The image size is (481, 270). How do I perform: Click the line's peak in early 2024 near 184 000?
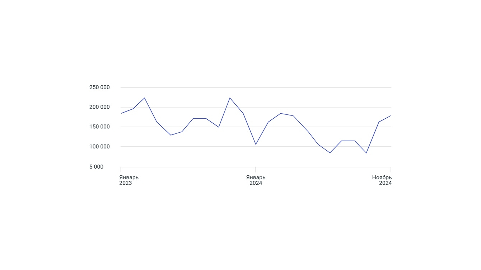[280, 113]
